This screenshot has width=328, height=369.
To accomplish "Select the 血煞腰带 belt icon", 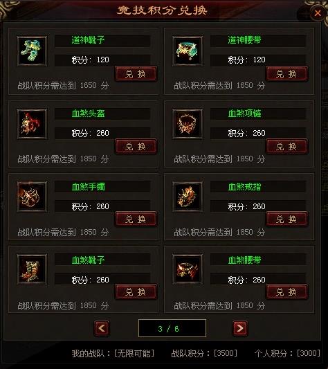I will point(188,269).
